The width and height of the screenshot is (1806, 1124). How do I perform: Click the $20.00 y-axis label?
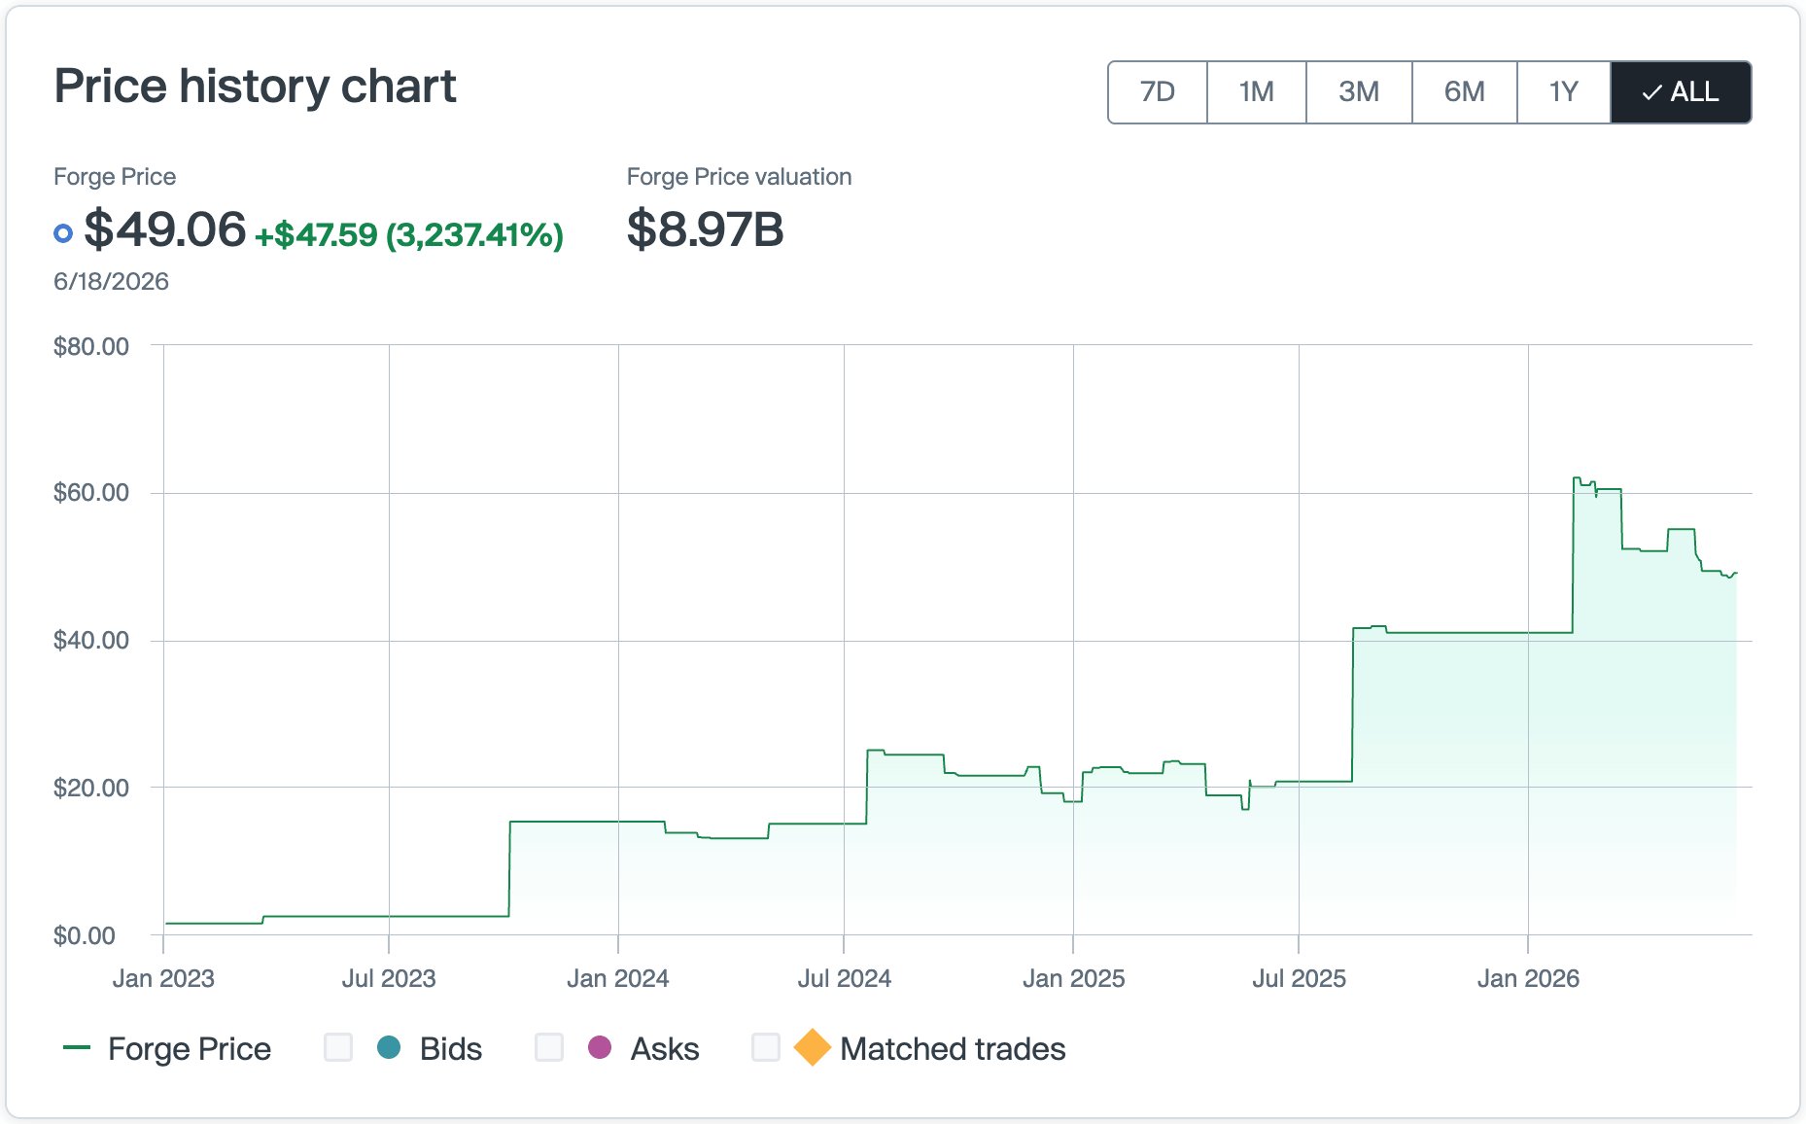click(91, 788)
